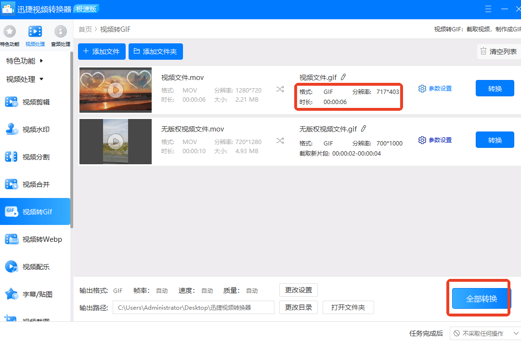The image size is (521, 342).
Task: Minimize the window from the title bar
Action: coord(505,9)
